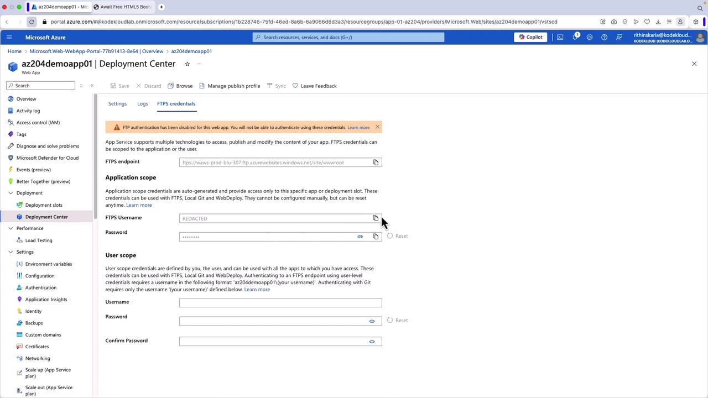Copy the FTPS endpoint value
The image size is (708, 398).
(376, 163)
